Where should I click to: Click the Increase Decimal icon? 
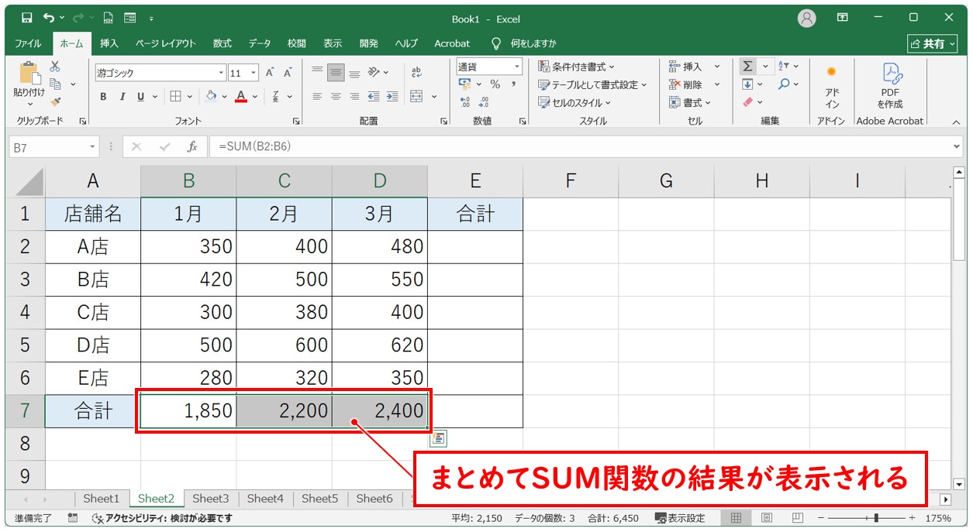464,101
